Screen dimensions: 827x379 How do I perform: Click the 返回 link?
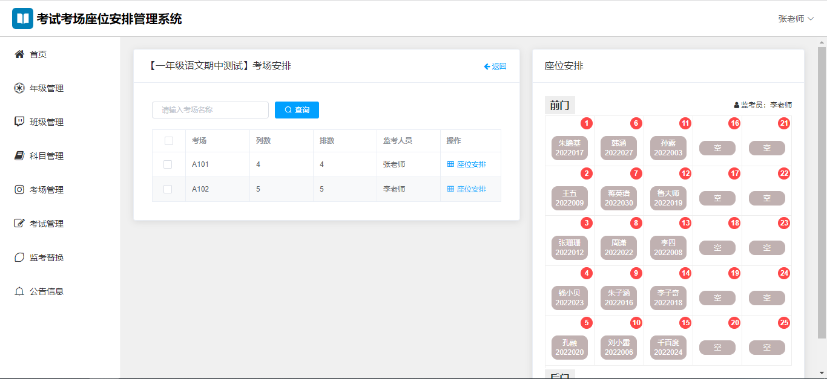tap(495, 66)
